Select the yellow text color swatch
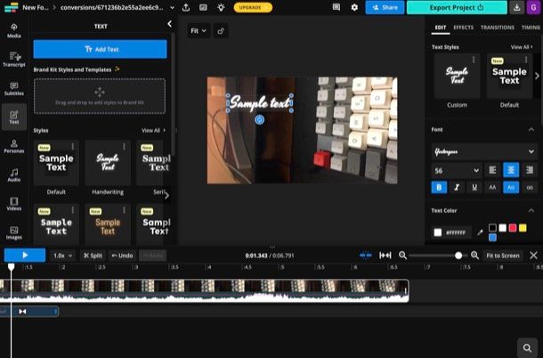The image size is (543, 358). 523,228
